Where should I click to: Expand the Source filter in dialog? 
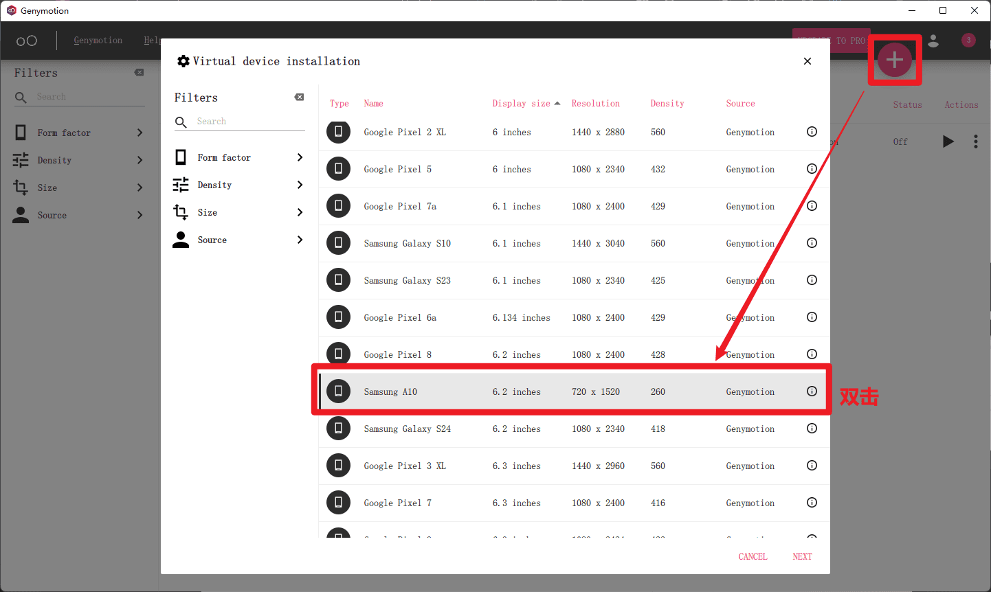[x=300, y=240]
